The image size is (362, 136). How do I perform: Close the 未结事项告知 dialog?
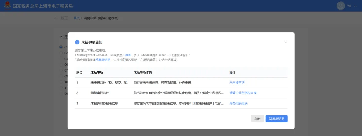pyautogui.click(x=285, y=42)
